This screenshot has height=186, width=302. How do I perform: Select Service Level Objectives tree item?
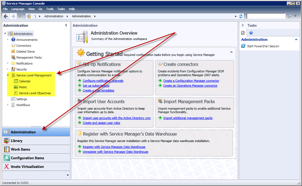35,93
